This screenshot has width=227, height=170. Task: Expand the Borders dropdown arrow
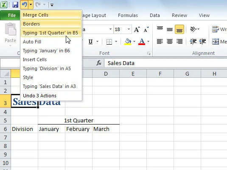[116, 42]
